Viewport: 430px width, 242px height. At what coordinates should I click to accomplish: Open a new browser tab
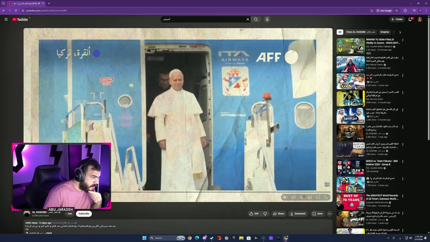coord(49,3)
